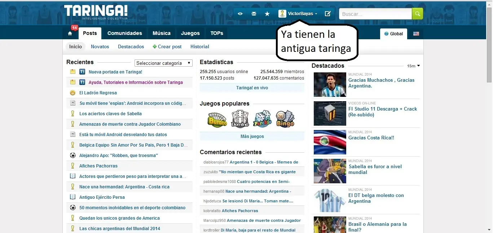Switch to the TOPs tab
The height and width of the screenshot is (233, 493).
[217, 33]
